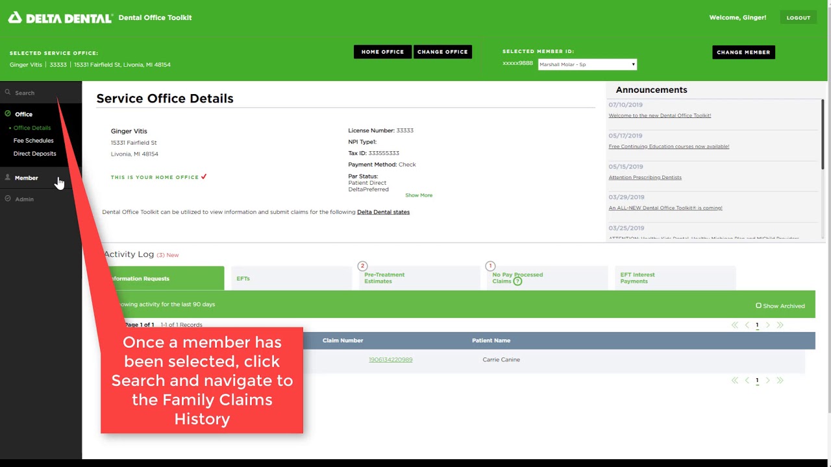This screenshot has width=831, height=467.
Task: Open Direct Deposits in the sidebar
Action: tap(35, 154)
